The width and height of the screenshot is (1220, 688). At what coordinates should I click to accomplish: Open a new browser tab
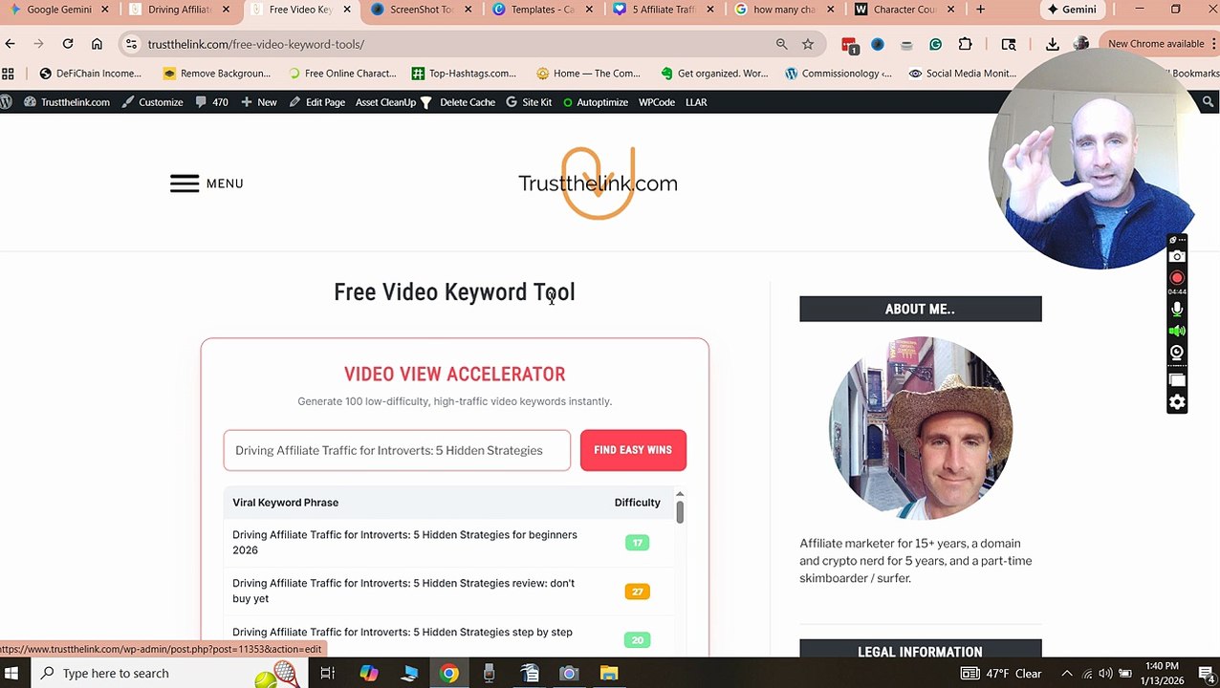(980, 10)
